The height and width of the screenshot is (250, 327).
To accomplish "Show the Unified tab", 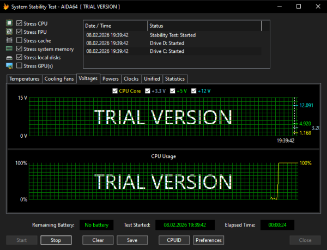I will click(x=152, y=79).
